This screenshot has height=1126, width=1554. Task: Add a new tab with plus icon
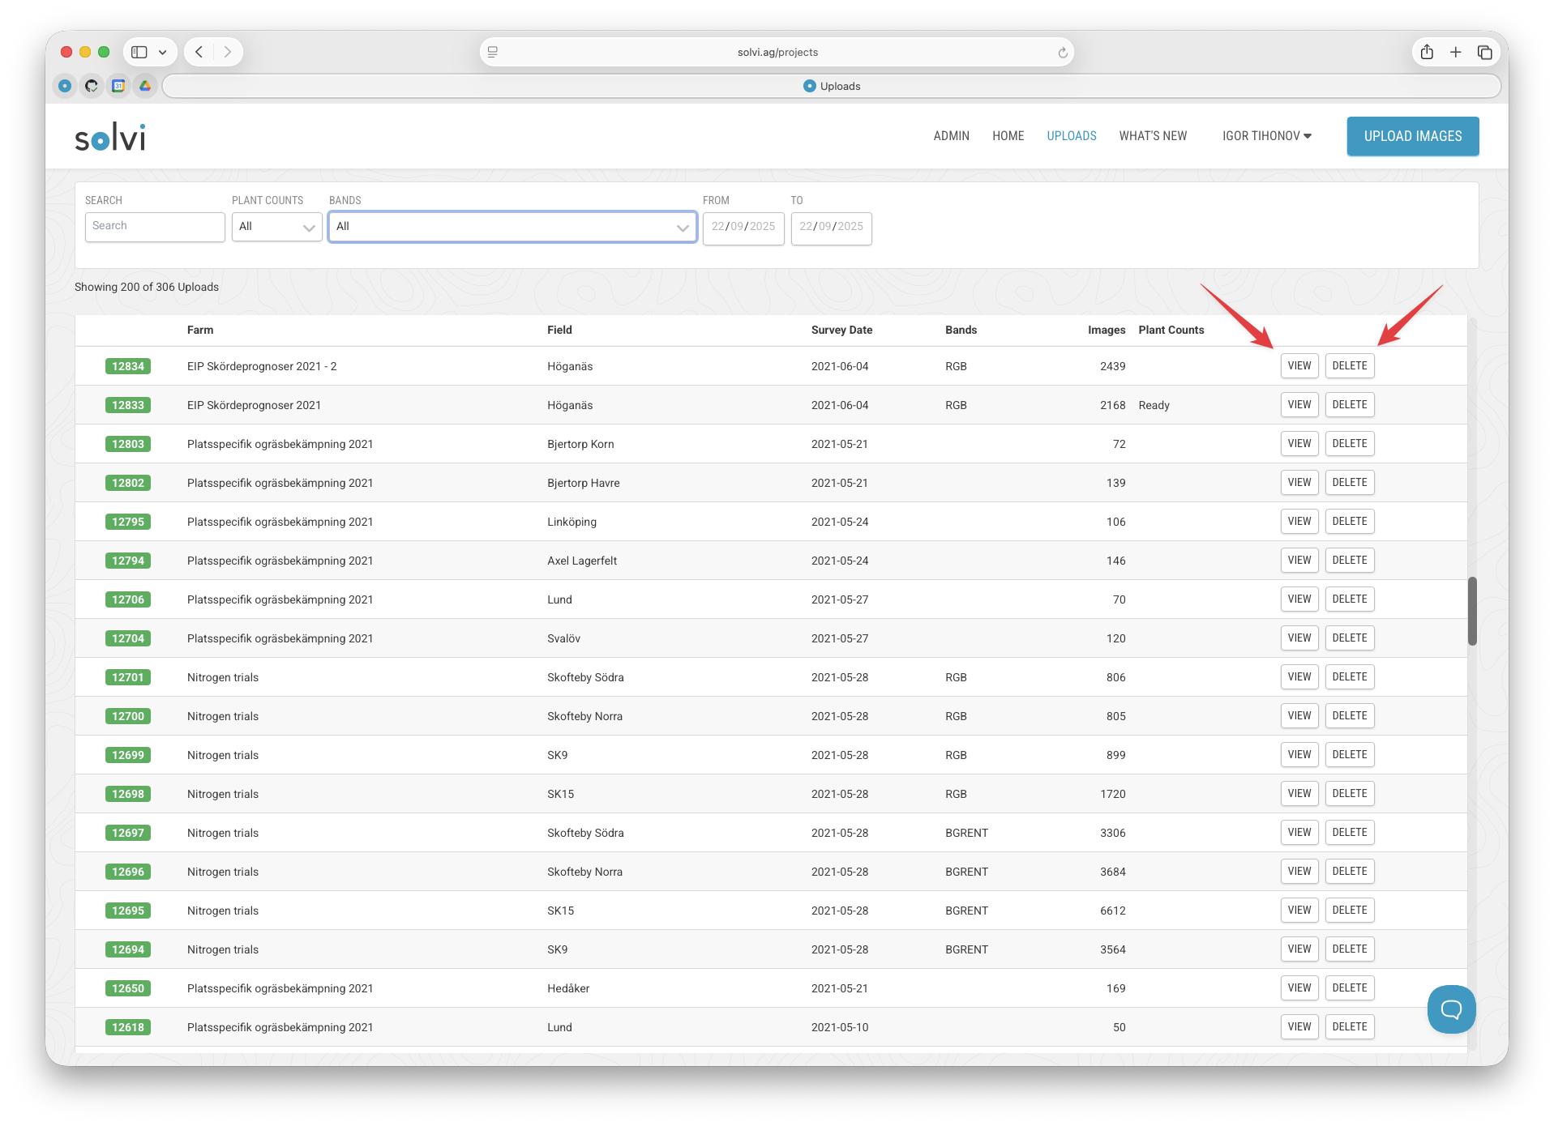[x=1456, y=52]
